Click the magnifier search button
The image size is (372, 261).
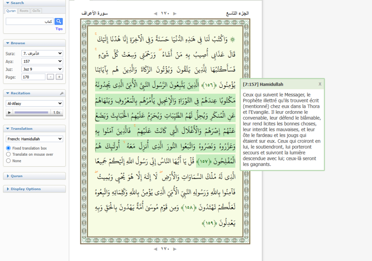pos(58,21)
